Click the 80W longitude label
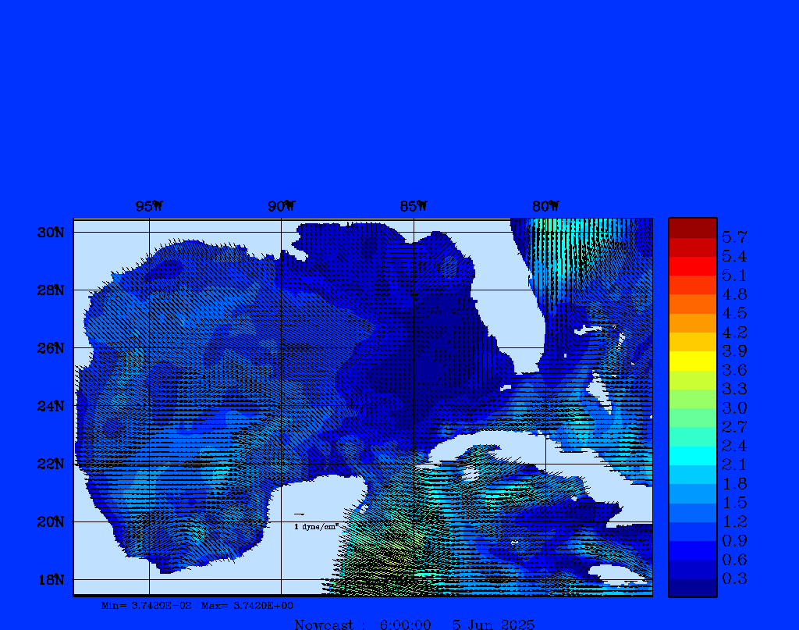 [x=545, y=206]
